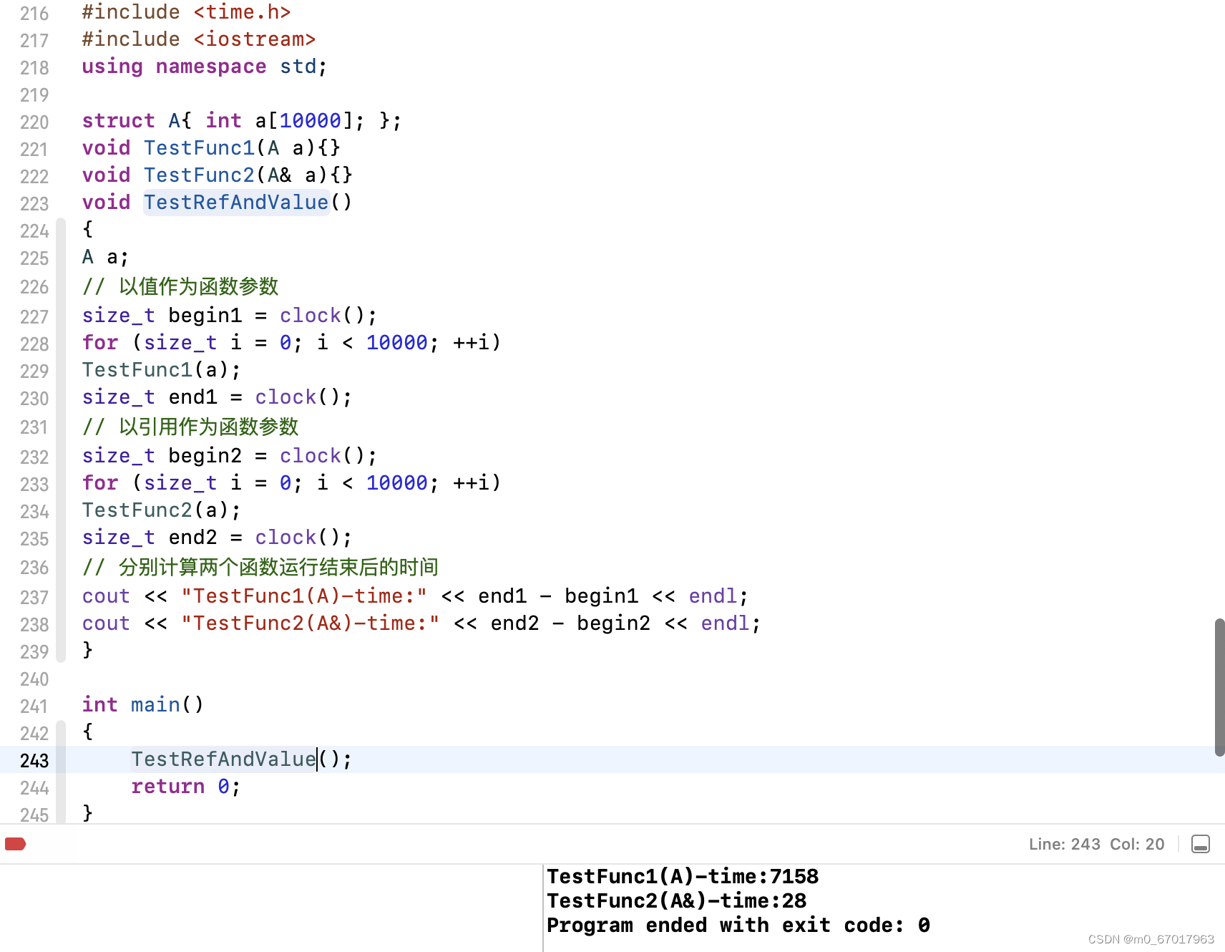Click the vertical editor scrollbar
1225x952 pixels.
(1219, 687)
